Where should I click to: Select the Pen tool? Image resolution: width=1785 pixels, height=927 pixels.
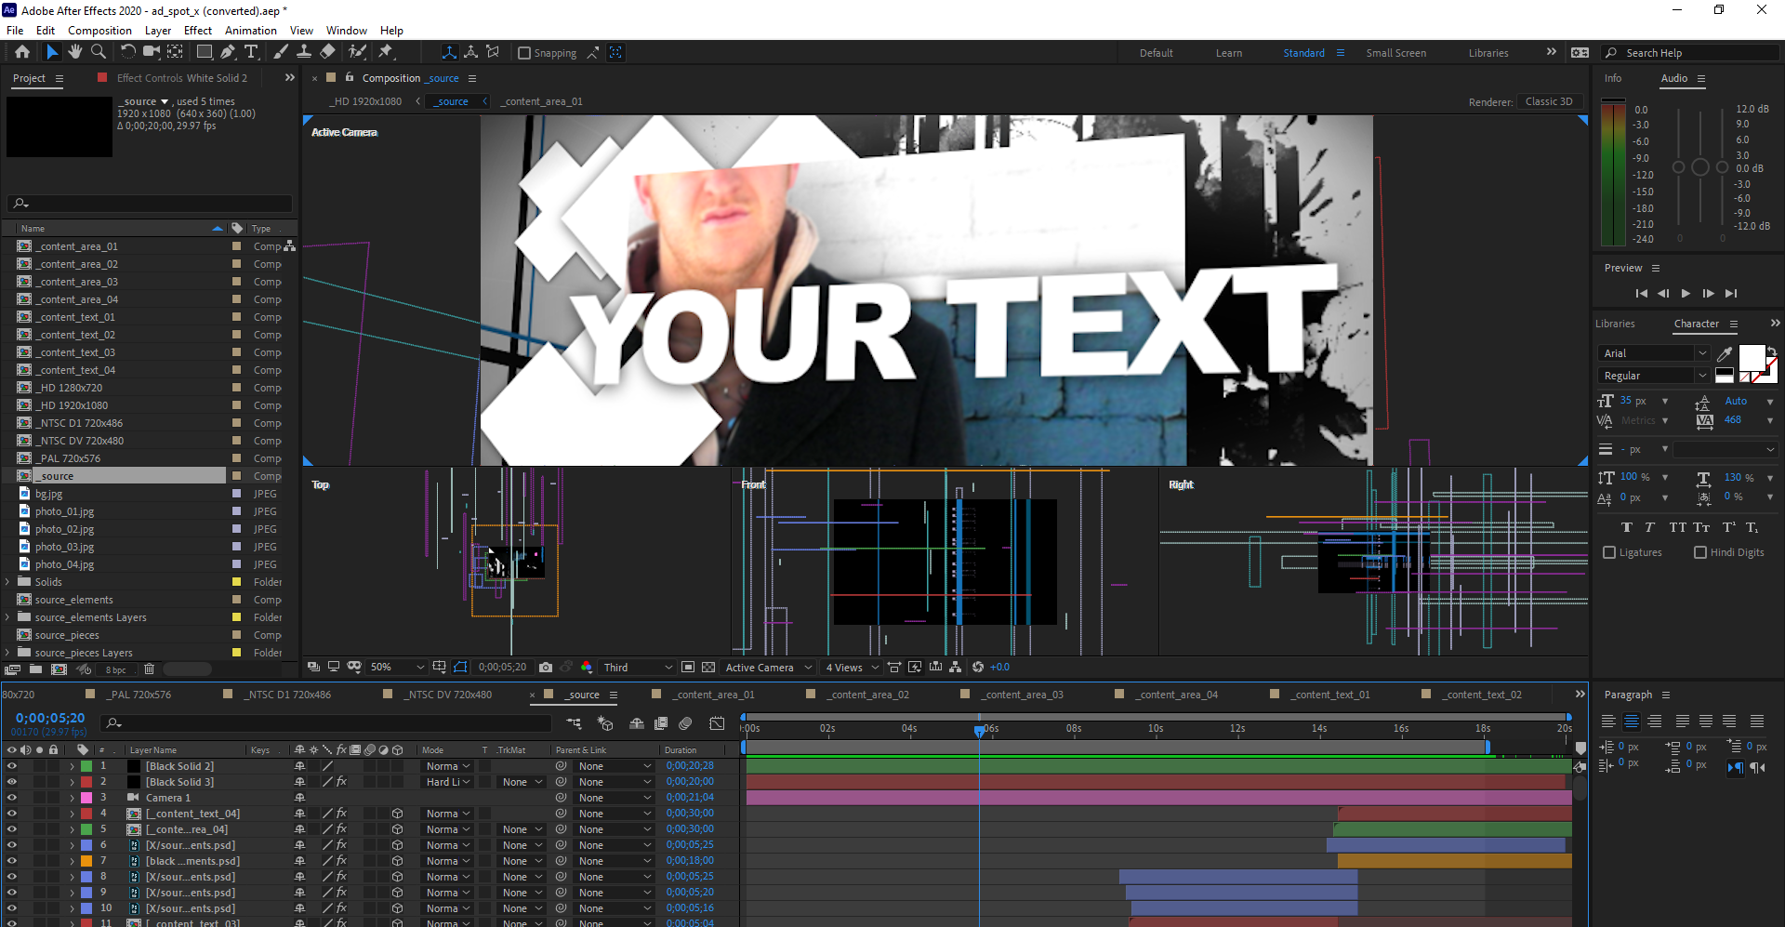tap(228, 52)
